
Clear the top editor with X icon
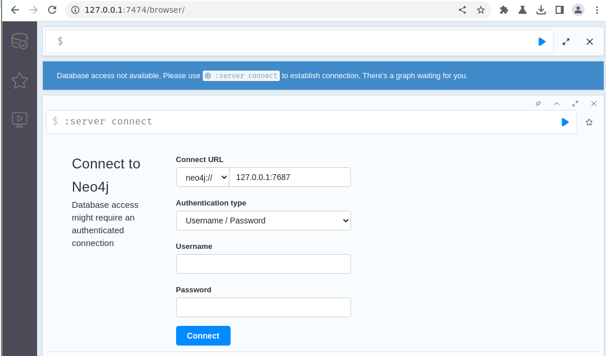pos(590,42)
